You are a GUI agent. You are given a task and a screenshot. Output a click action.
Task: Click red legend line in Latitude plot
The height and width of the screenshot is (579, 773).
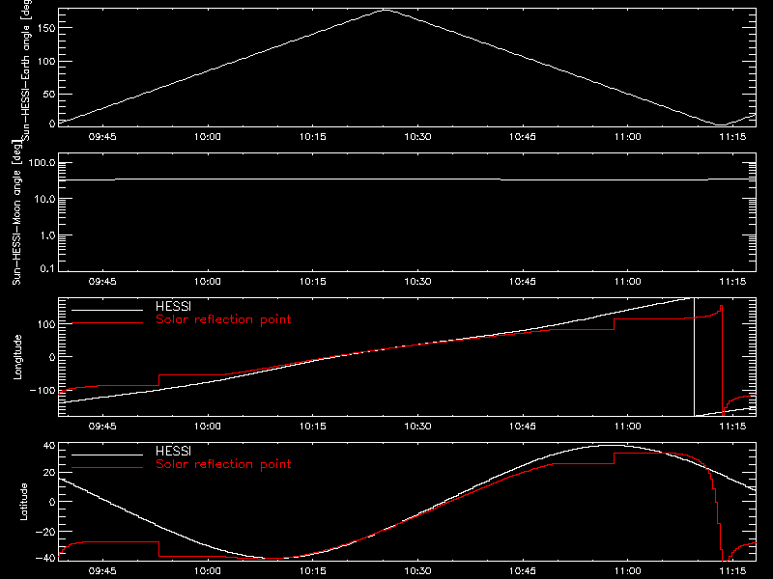pos(107,467)
